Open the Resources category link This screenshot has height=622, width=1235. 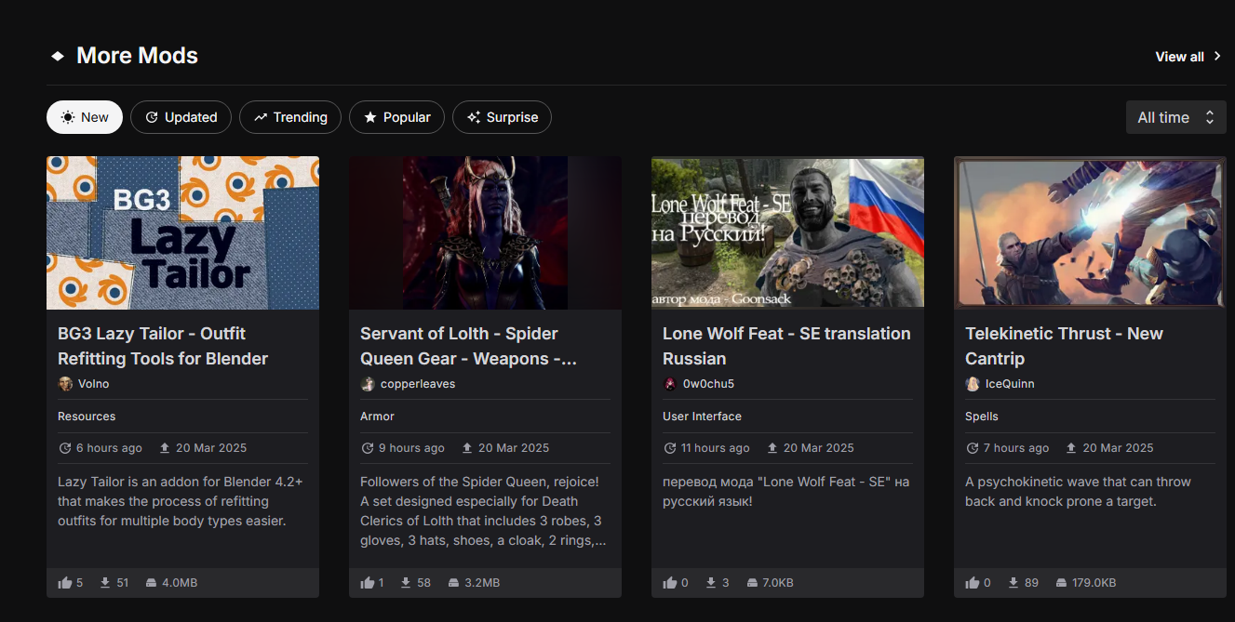click(x=87, y=417)
